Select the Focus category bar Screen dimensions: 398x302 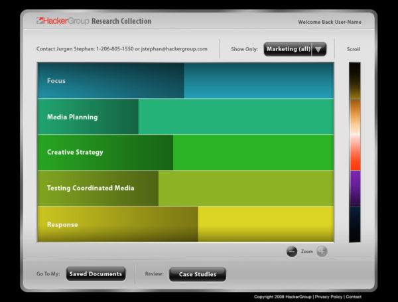(110, 81)
